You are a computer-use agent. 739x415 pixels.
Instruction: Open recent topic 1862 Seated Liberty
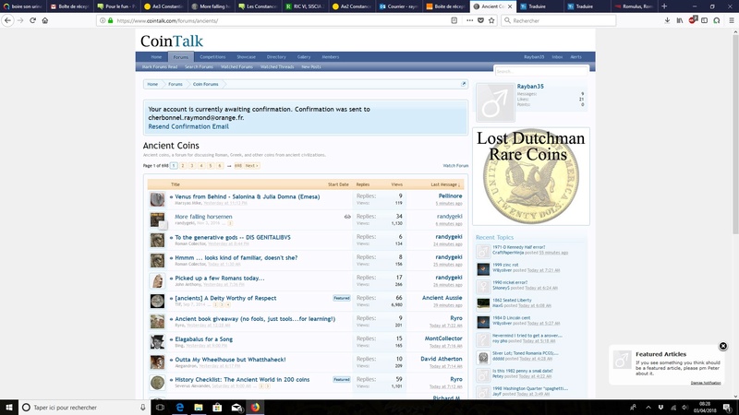click(512, 301)
